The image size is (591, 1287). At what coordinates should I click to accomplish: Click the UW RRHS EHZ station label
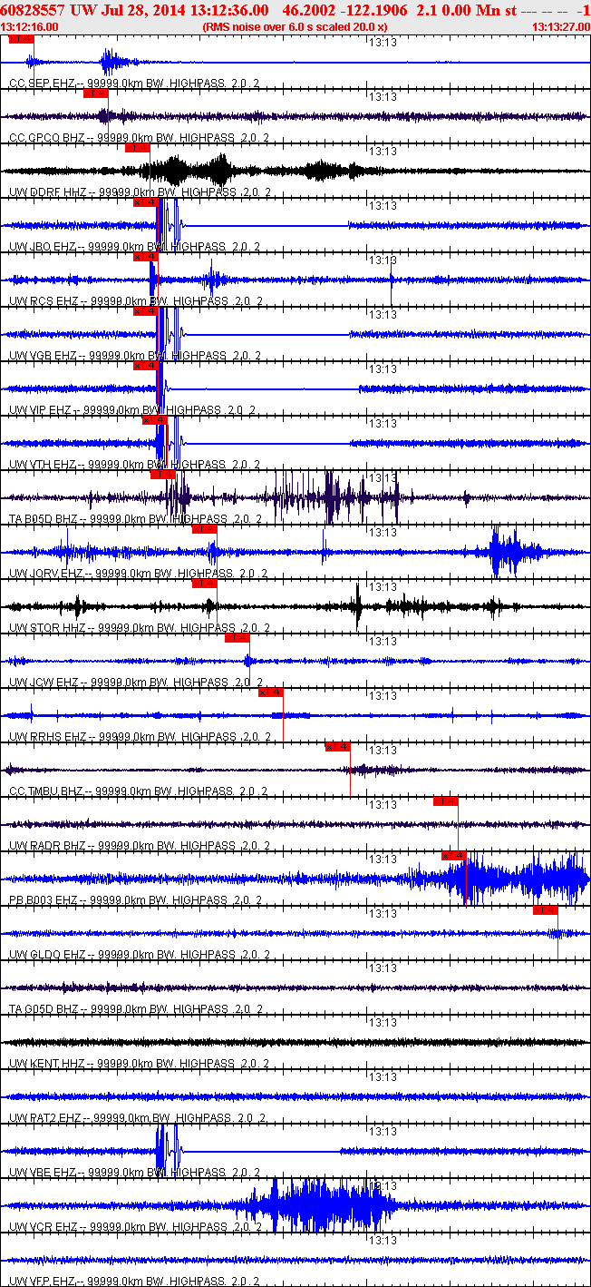(x=138, y=737)
